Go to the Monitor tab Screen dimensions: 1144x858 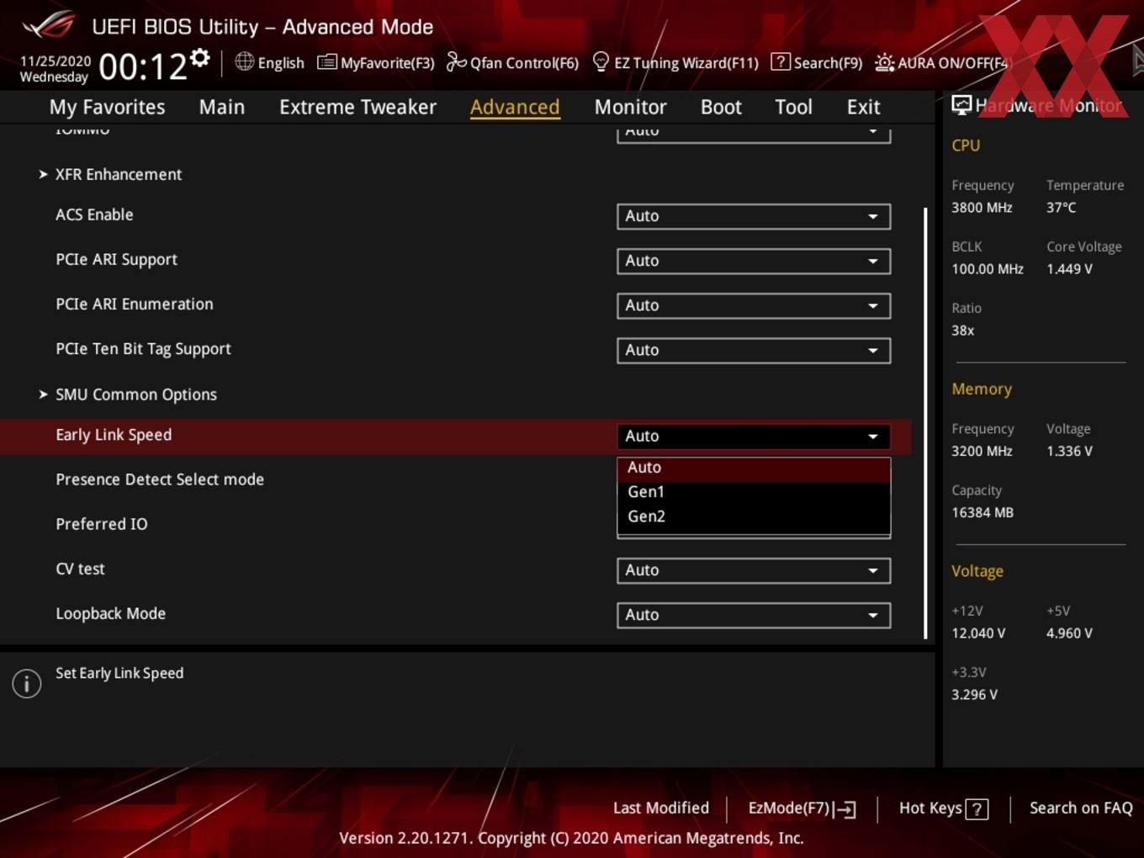click(x=630, y=107)
